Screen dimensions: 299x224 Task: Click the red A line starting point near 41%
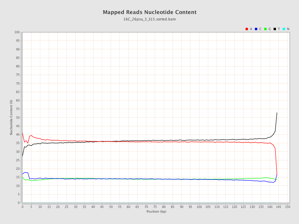[x=22, y=133]
